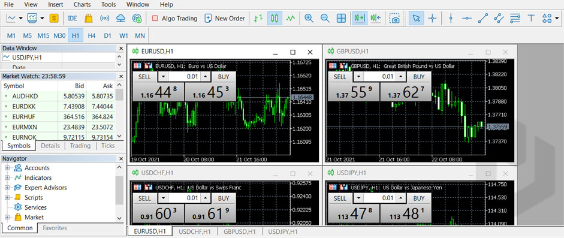564x238 pixels.
Task: Click SELL on EURUSD chart
Action: click(x=145, y=77)
